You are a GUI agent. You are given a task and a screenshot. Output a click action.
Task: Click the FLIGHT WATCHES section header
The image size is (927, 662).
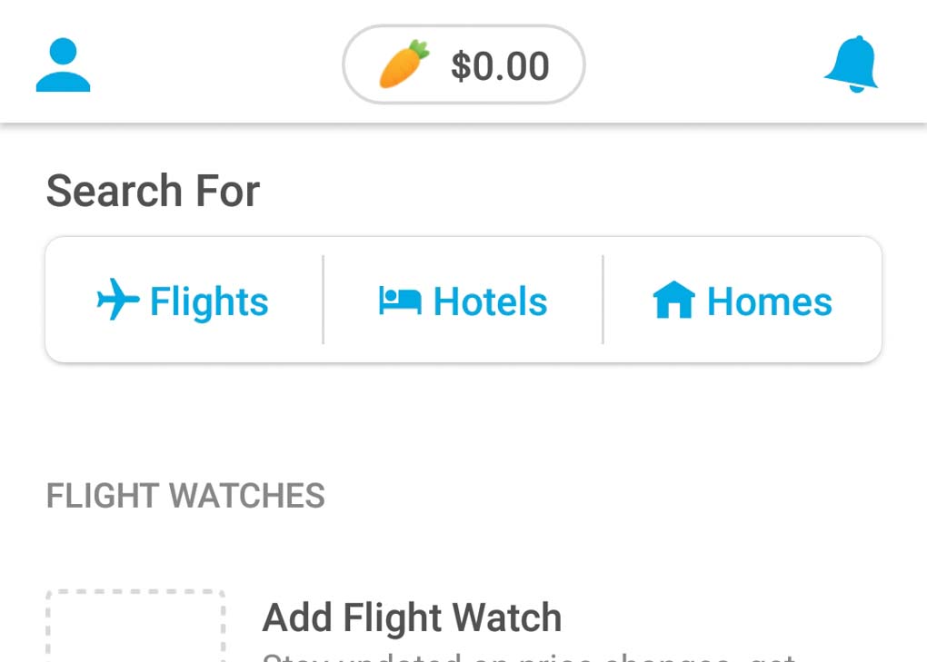[185, 497]
